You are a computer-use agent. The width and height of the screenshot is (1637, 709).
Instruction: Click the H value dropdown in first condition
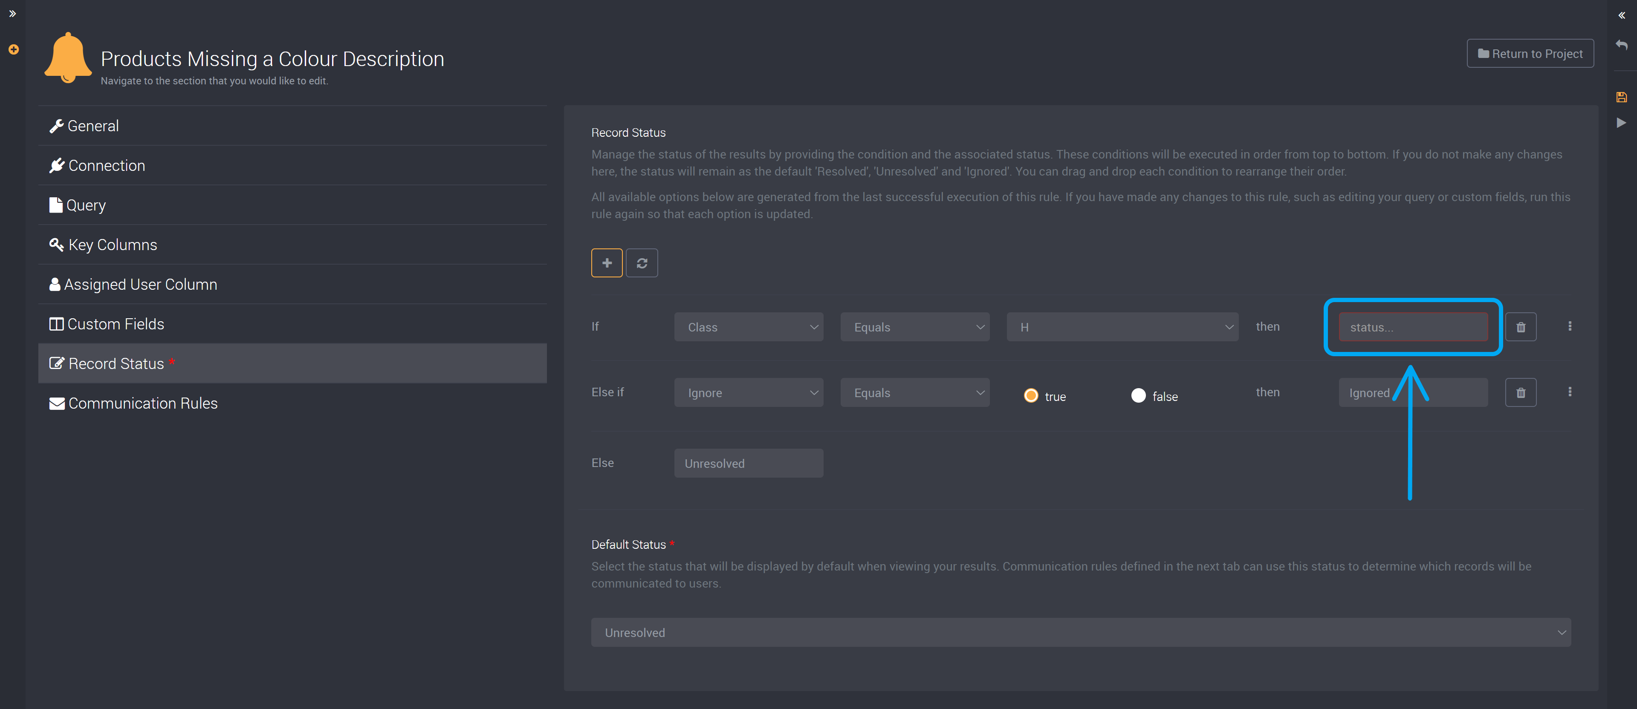[1122, 327]
